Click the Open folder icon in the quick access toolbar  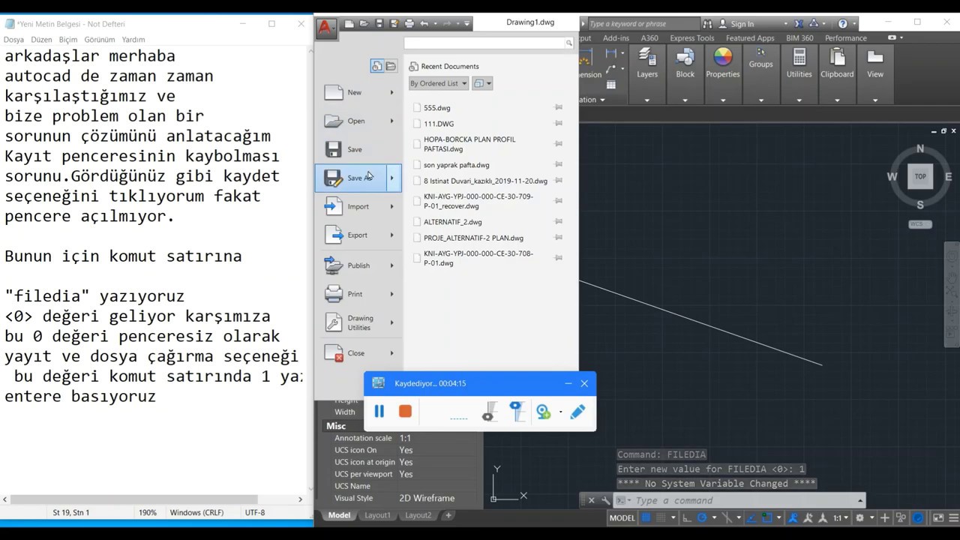(364, 24)
